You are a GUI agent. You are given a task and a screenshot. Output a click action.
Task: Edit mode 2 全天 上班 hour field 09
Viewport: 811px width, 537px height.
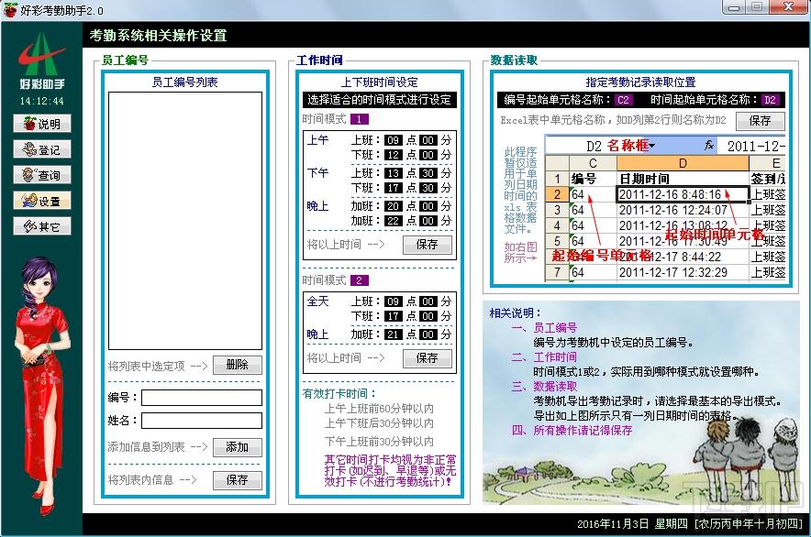[393, 301]
